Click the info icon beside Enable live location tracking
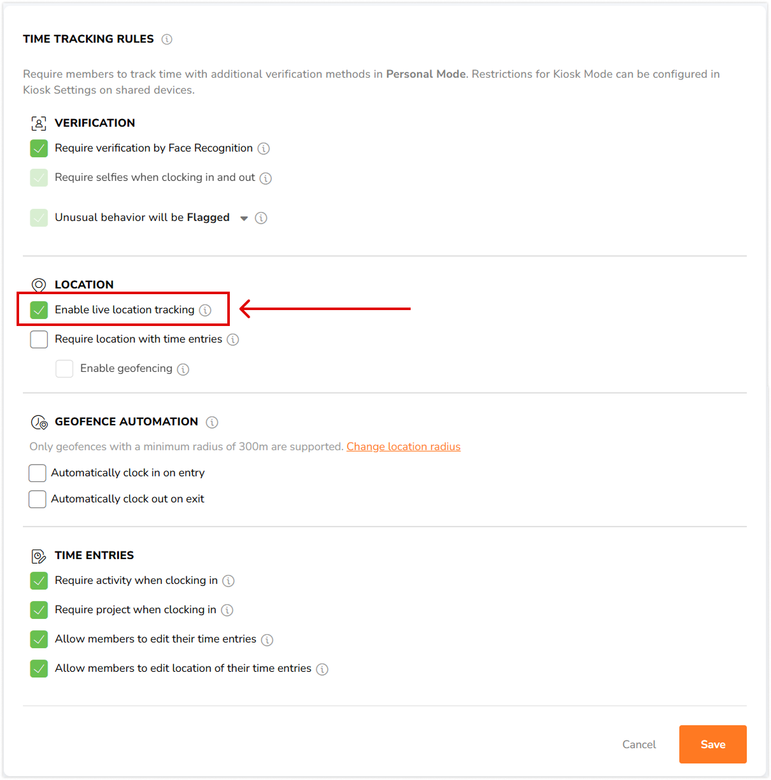The width and height of the screenshot is (771, 780). coord(205,310)
